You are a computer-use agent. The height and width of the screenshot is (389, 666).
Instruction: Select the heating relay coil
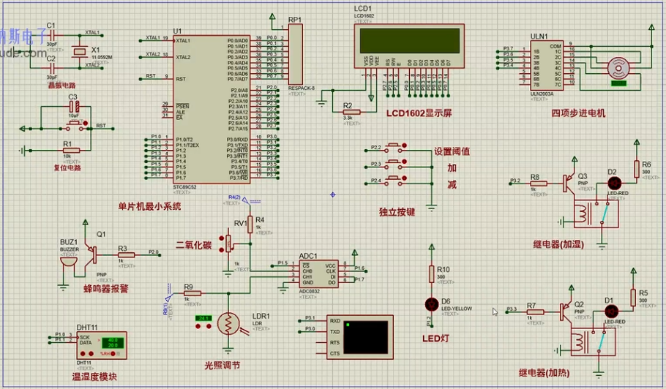(578, 343)
